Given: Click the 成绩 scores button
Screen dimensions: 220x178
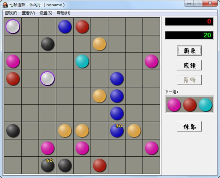Looking at the screenshot, I should 189,65.
